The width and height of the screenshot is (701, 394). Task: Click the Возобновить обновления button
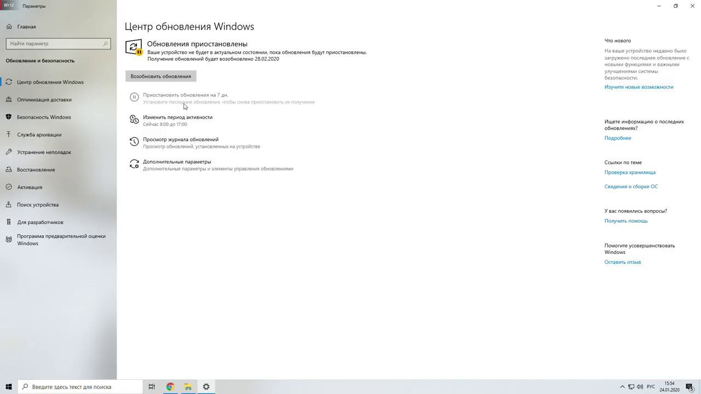[160, 76]
